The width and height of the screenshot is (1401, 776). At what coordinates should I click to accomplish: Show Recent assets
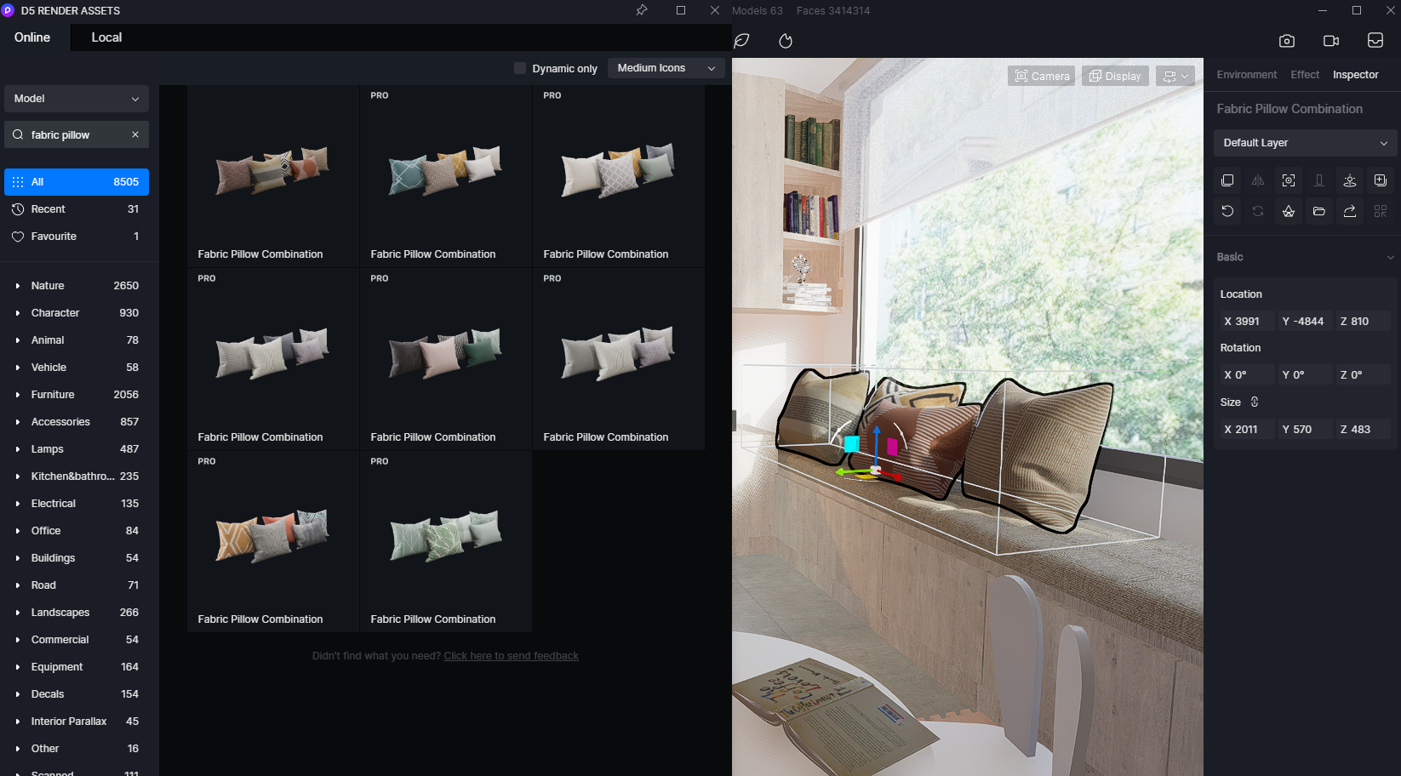[x=77, y=209]
